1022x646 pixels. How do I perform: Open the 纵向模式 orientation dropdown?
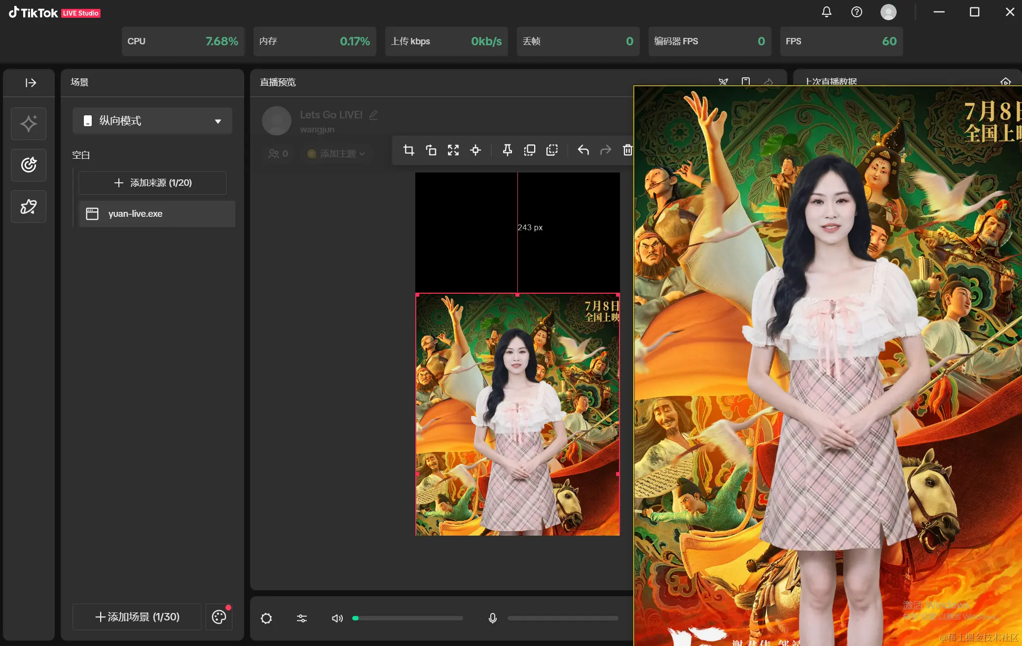coord(152,121)
